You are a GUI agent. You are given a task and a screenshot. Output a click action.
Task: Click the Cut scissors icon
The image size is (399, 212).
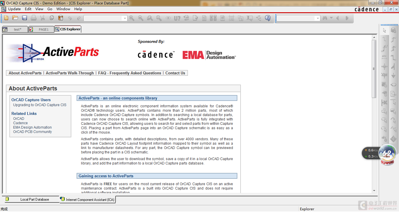coord(43,18)
